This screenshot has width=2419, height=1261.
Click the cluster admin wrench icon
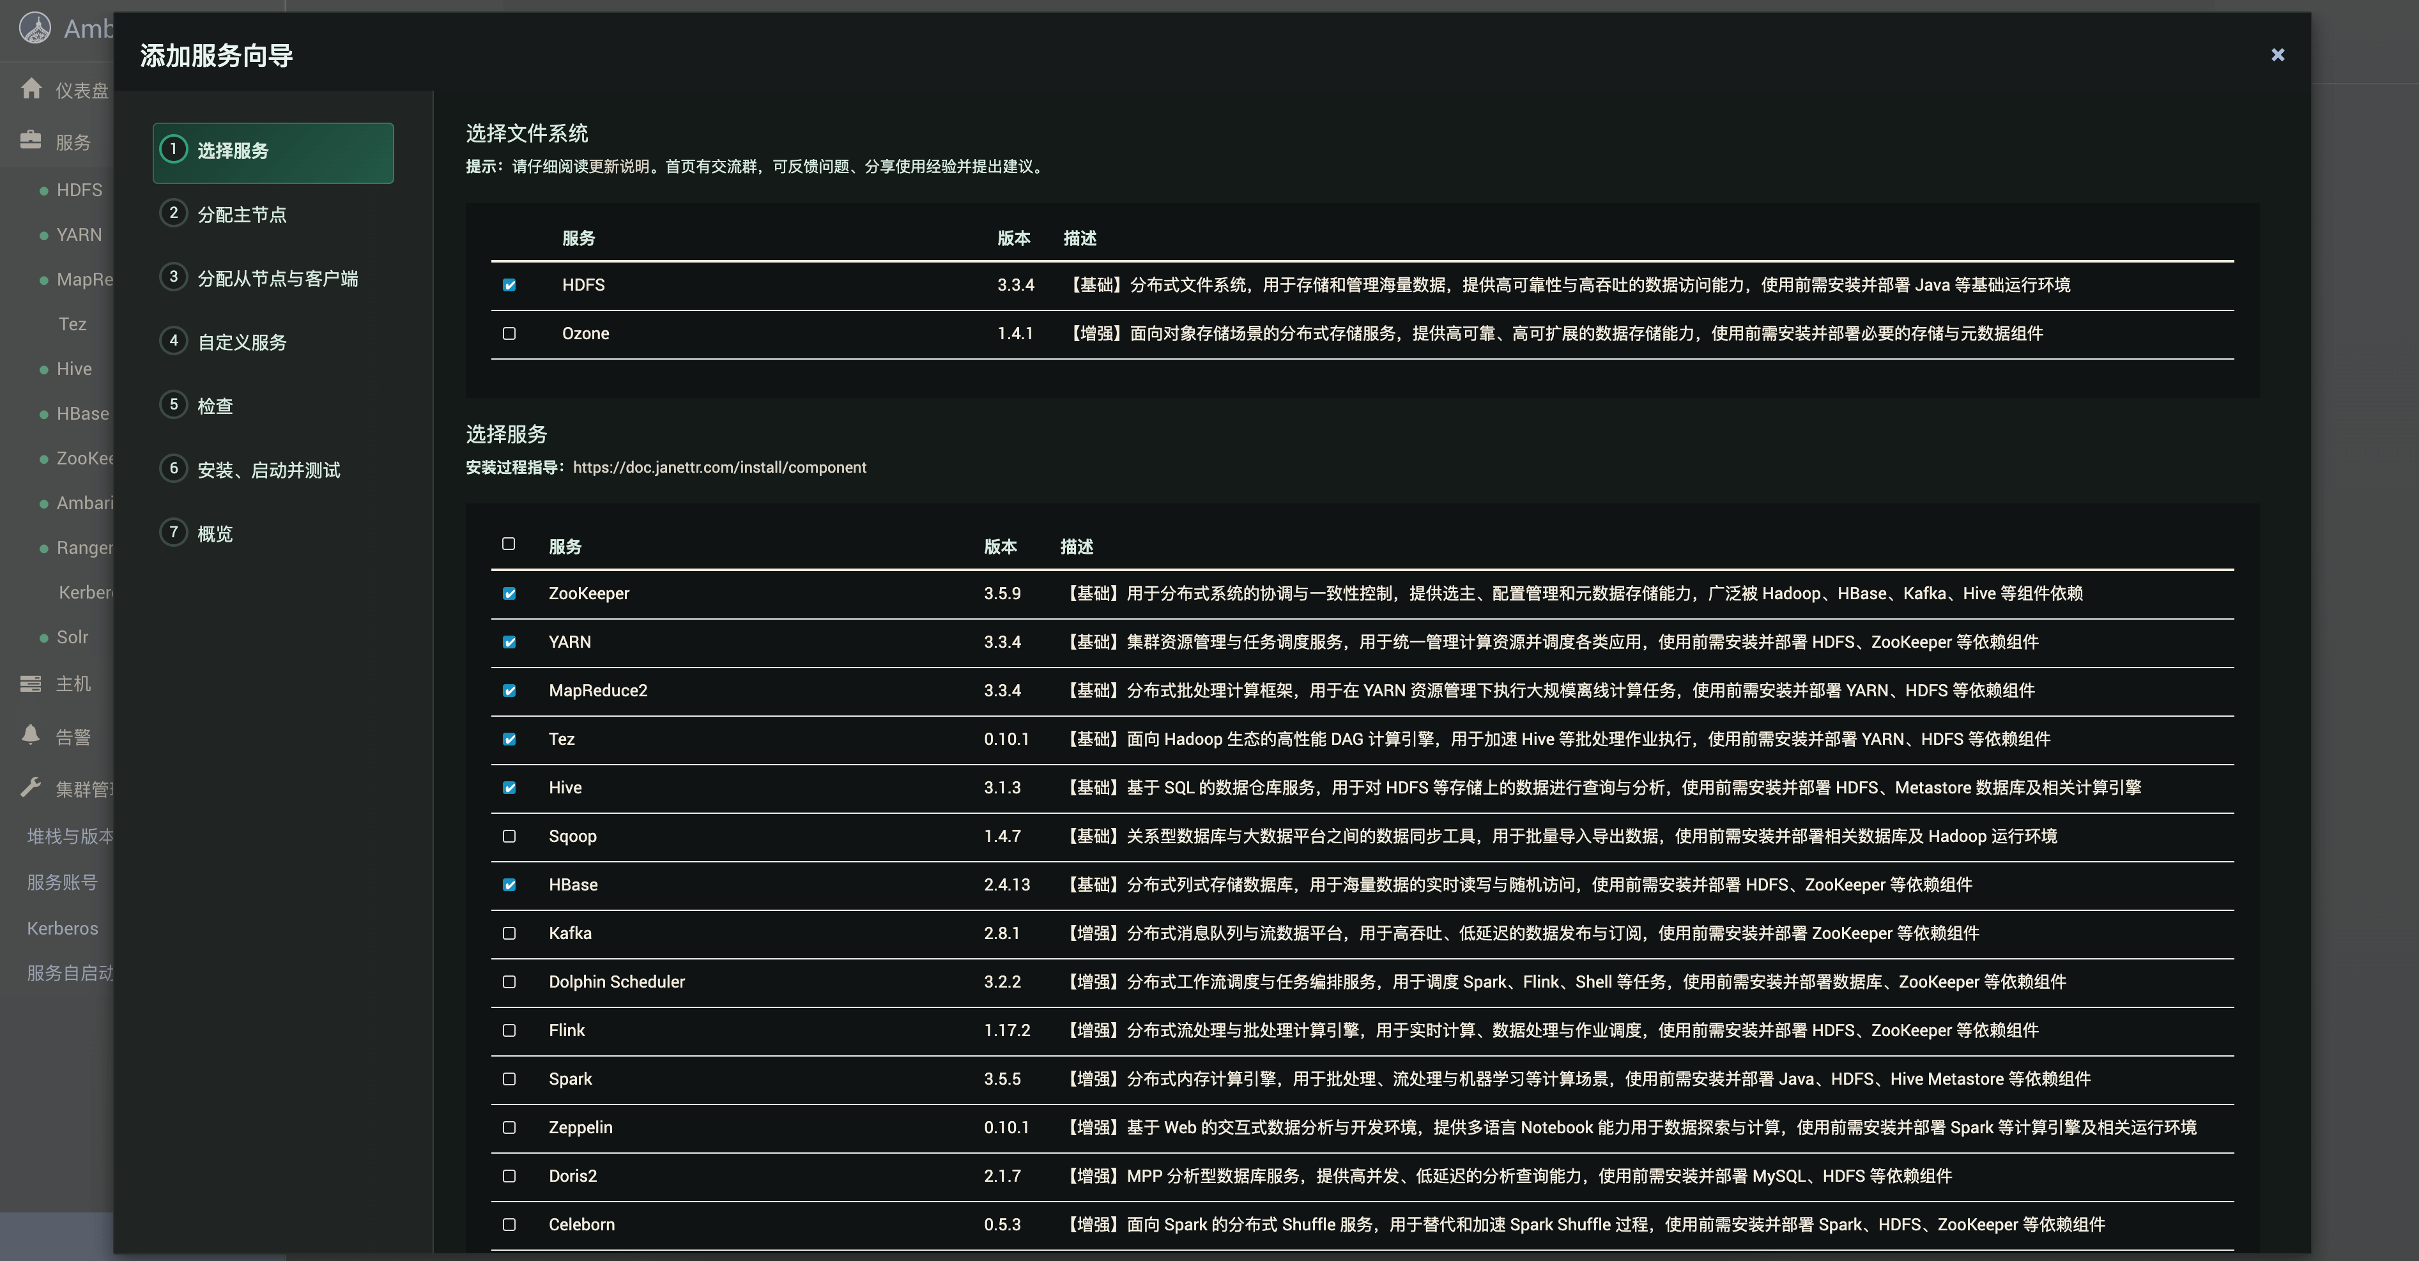(31, 788)
